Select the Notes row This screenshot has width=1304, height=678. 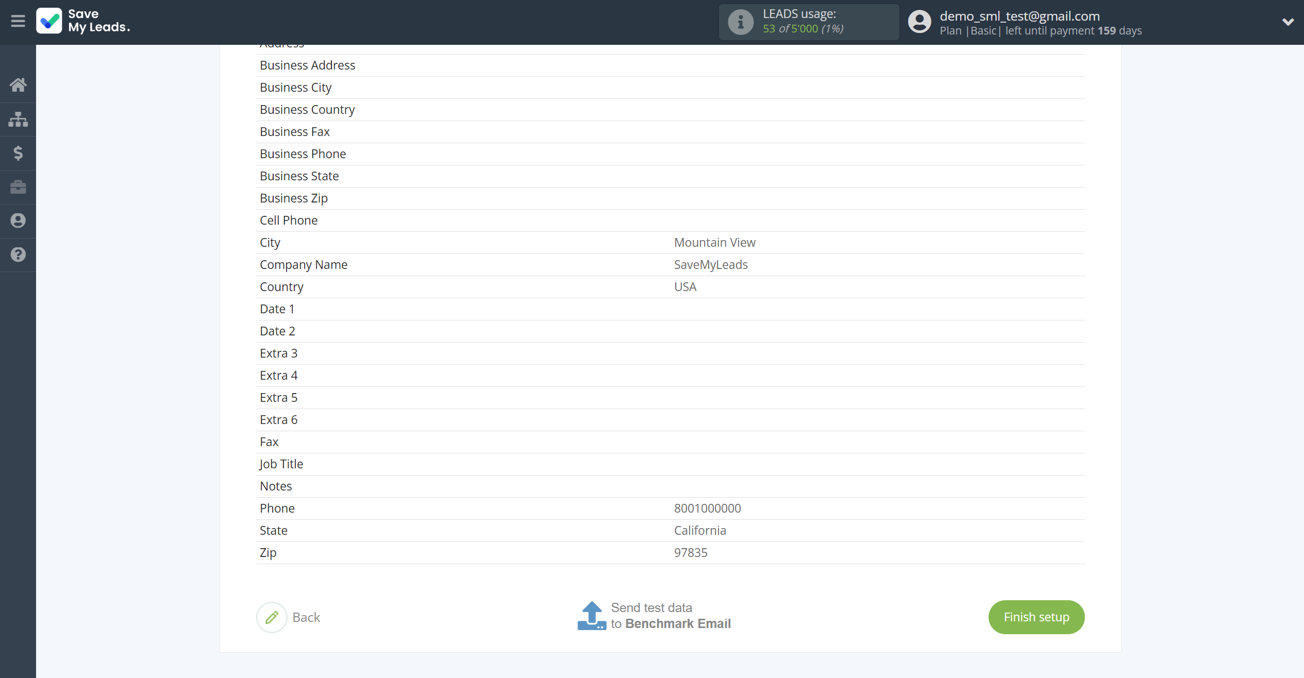pos(670,486)
